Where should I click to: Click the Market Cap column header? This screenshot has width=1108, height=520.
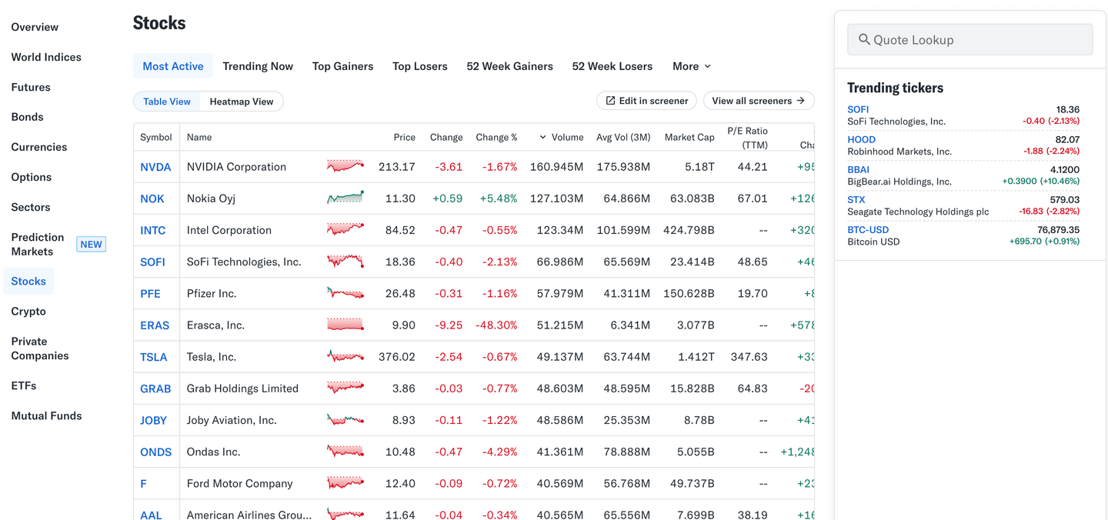[x=689, y=137]
